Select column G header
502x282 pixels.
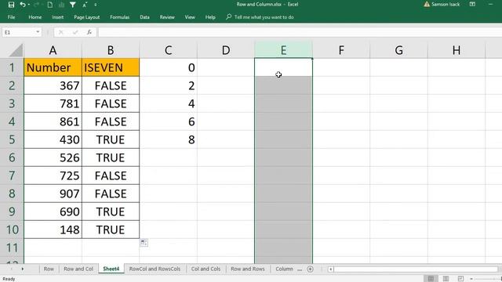click(x=399, y=50)
